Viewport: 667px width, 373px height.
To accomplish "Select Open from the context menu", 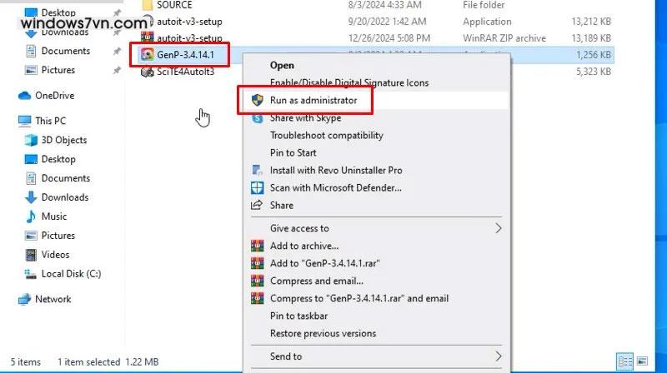I will pos(282,65).
